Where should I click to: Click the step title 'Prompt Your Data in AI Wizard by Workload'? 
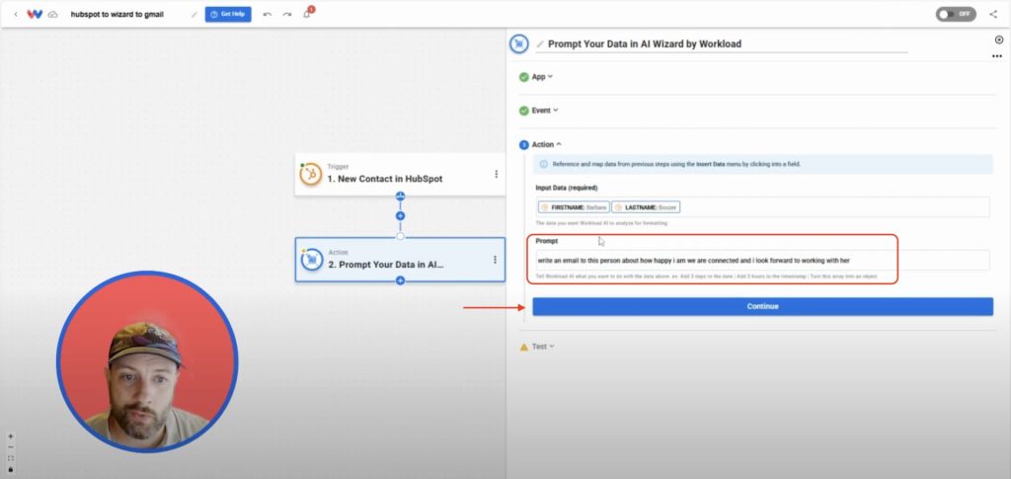tap(645, 44)
